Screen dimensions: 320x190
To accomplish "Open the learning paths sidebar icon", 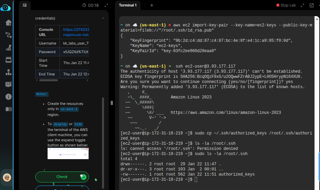I will pos(9,35).
